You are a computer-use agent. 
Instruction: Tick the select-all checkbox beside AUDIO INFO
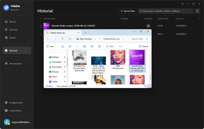41,19
